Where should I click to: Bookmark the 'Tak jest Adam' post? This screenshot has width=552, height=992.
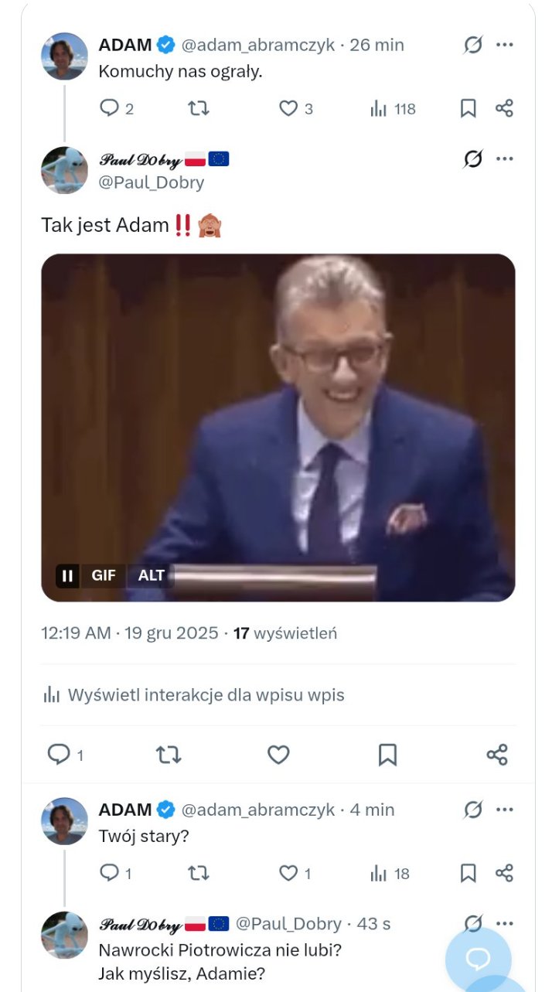(x=387, y=755)
